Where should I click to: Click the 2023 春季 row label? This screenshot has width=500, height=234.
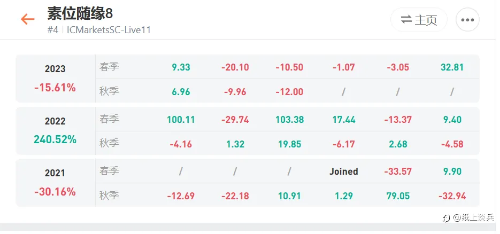tap(109, 67)
